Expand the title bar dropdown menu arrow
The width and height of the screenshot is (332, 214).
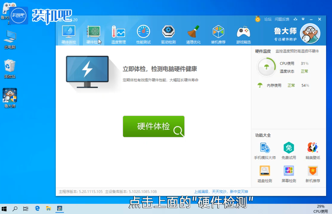[x=303, y=19]
